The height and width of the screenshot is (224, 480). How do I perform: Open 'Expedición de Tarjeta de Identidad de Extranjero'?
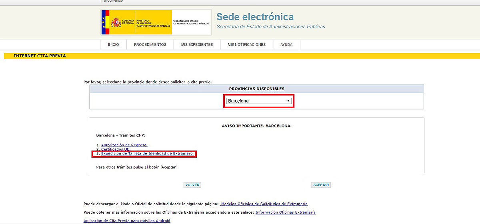[x=147, y=154]
